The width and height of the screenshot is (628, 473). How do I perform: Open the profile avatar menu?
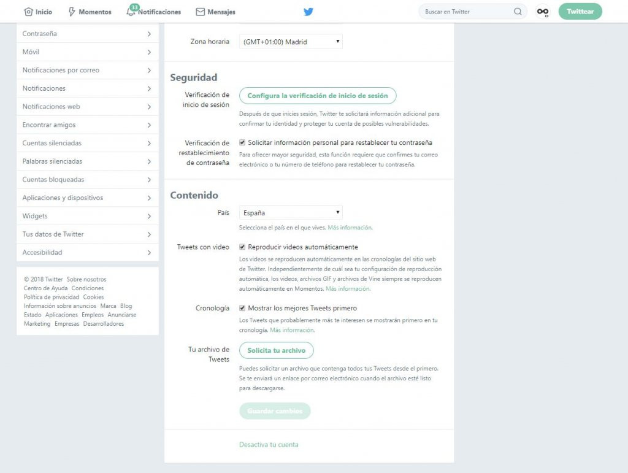542,11
